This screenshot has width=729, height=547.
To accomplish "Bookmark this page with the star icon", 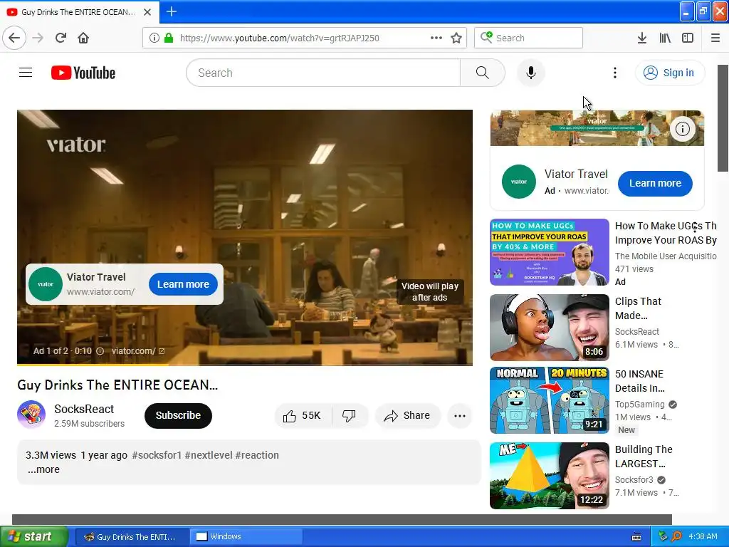I will (x=456, y=38).
